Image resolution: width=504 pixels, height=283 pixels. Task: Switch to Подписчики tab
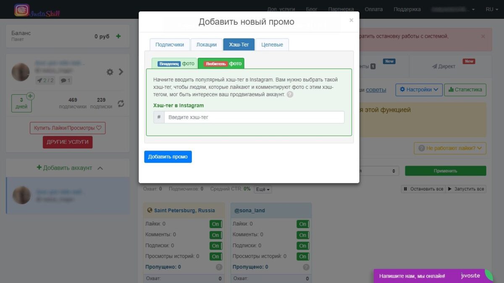click(x=170, y=44)
